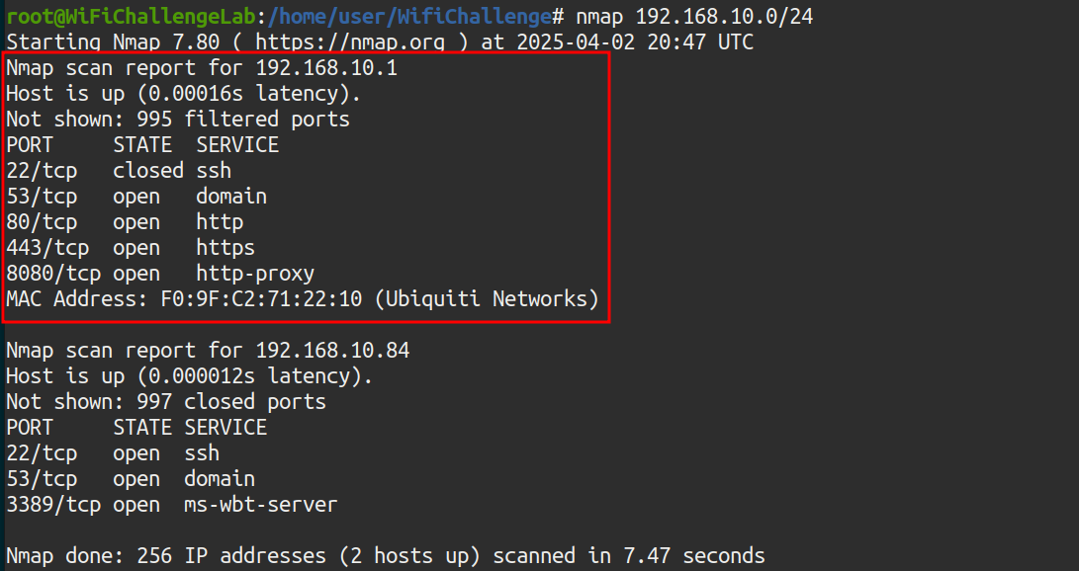Click the 443/tcp https port line
The image size is (1079, 571).
(131, 248)
